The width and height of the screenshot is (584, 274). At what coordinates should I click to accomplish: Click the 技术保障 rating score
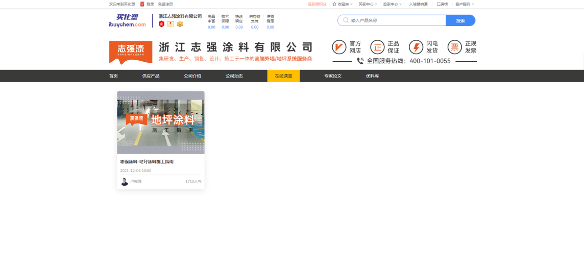click(225, 27)
